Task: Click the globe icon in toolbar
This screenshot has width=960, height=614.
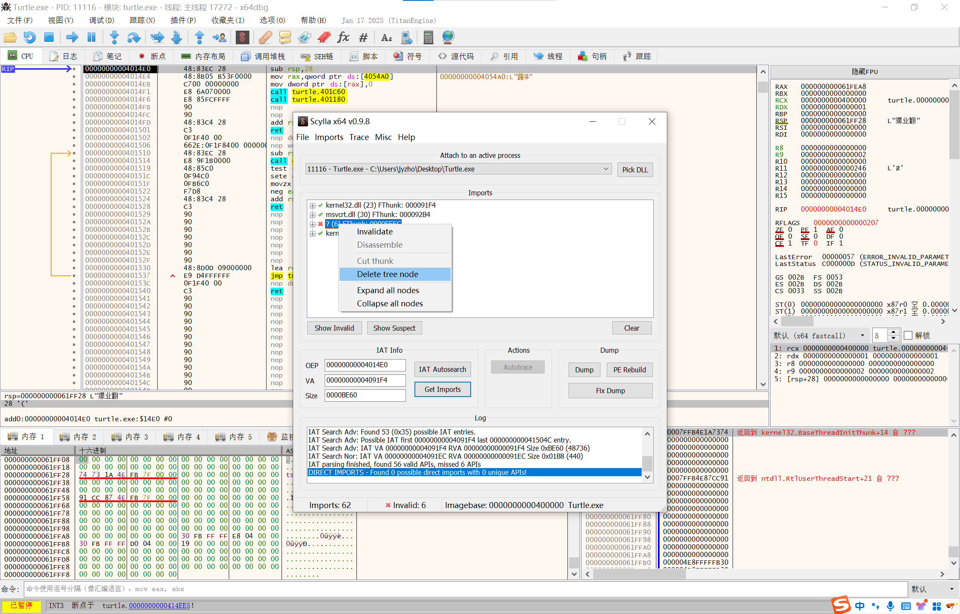Action: pyautogui.click(x=448, y=37)
